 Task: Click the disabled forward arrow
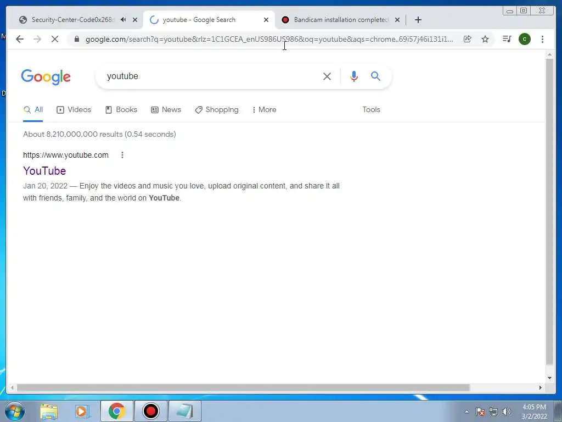pos(37,39)
